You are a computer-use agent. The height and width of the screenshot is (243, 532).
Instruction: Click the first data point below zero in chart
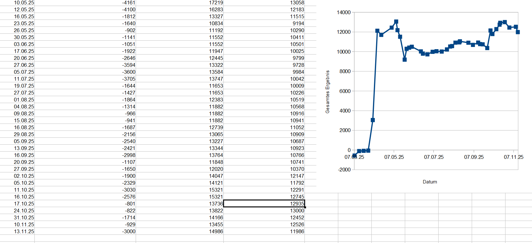[x=354, y=156]
